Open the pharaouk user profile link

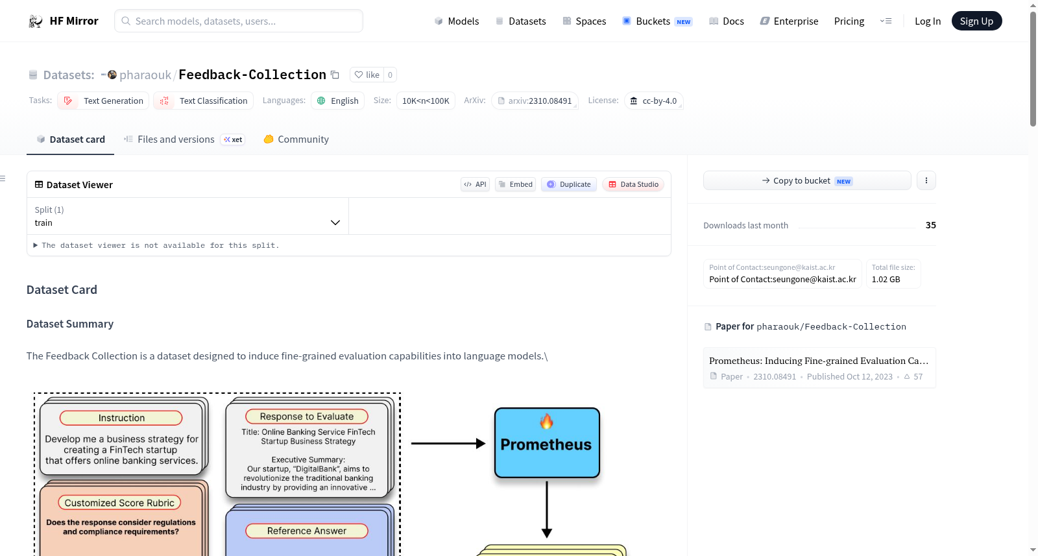point(145,75)
